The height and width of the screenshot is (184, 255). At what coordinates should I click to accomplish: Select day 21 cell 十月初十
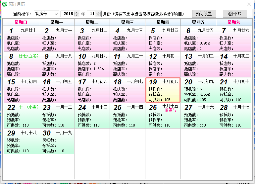[x=234, y=90]
